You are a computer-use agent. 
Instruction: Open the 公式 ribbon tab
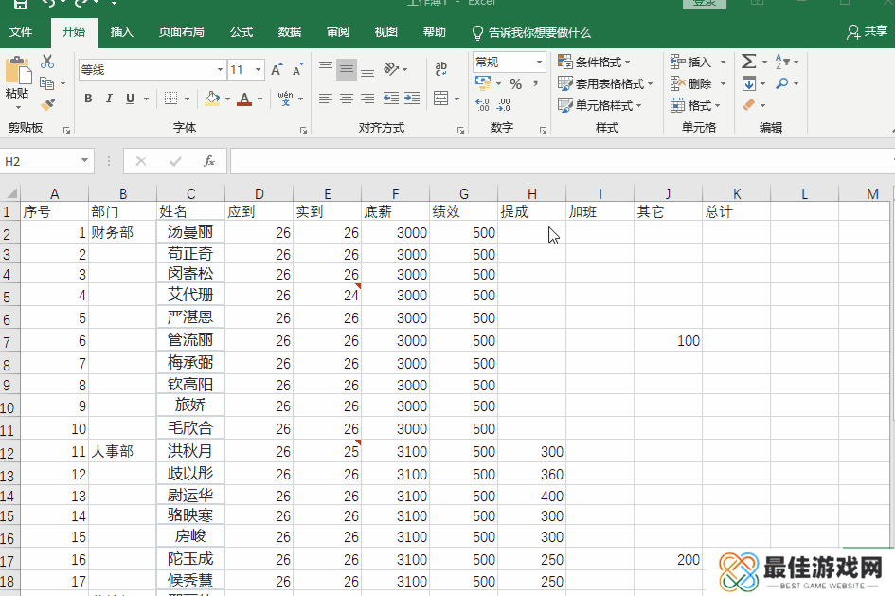pyautogui.click(x=242, y=32)
